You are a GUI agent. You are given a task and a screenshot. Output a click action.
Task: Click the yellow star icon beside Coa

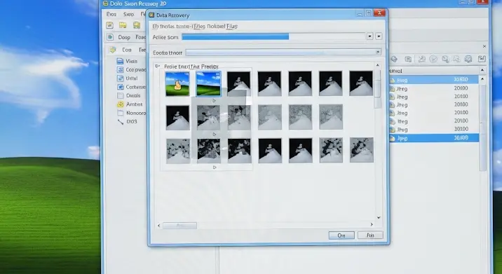coord(113,50)
